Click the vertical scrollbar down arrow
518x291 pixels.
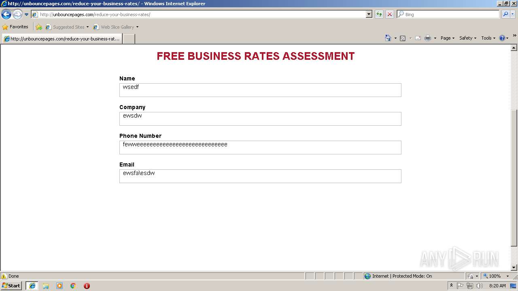pyautogui.click(x=514, y=268)
